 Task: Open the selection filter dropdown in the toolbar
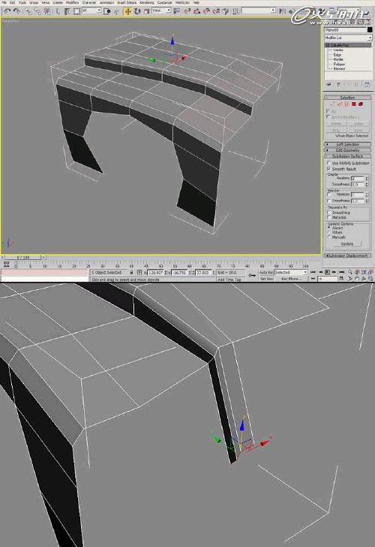pyautogui.click(x=91, y=11)
